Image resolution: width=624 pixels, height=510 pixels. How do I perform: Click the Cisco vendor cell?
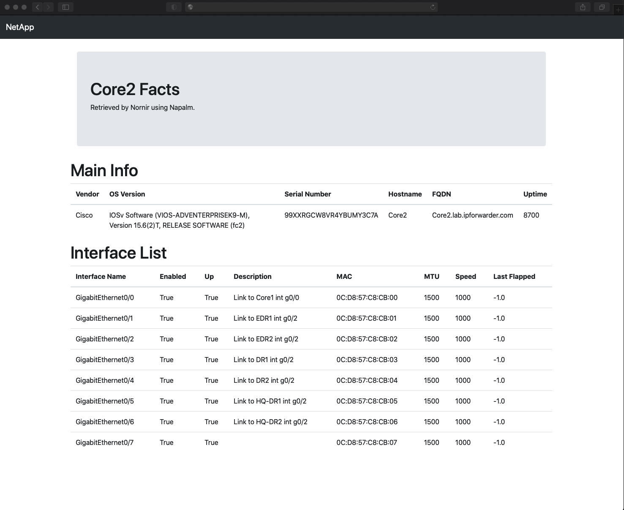[84, 215]
